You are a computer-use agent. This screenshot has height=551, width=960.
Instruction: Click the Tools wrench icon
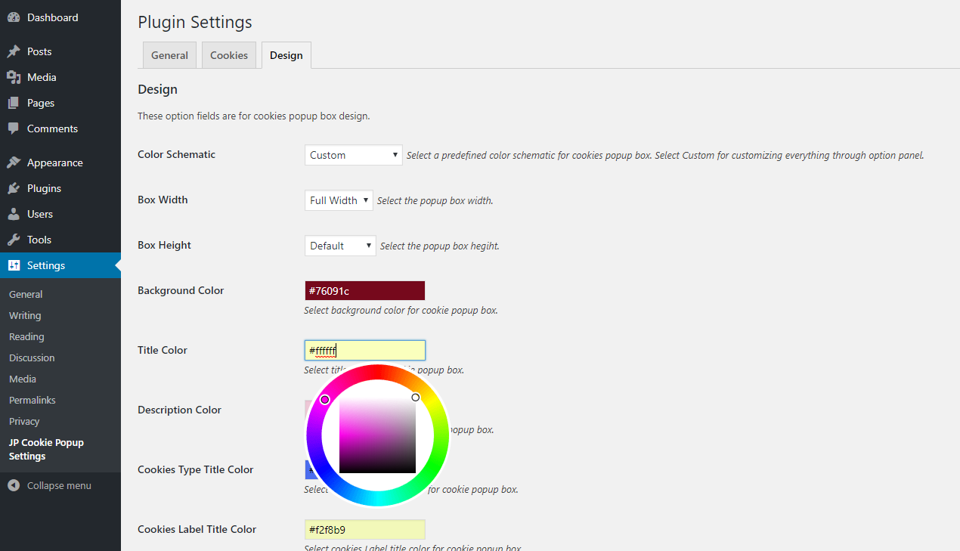pyautogui.click(x=14, y=240)
